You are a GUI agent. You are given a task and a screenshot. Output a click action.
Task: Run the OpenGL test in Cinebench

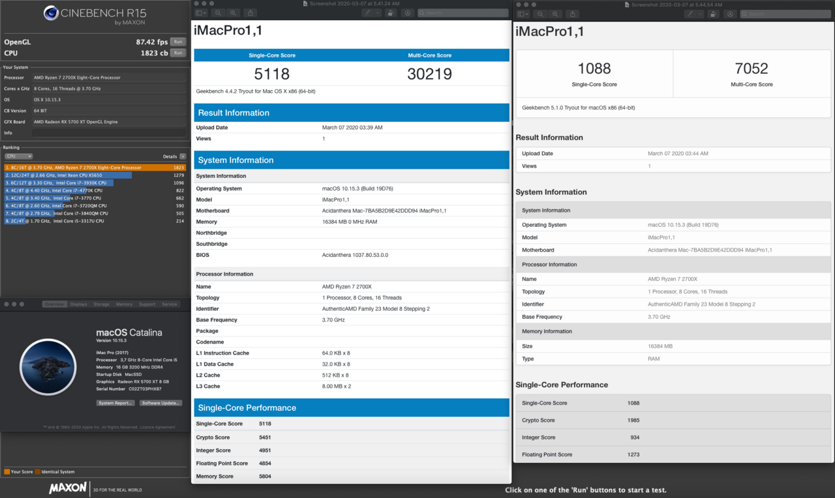(178, 42)
